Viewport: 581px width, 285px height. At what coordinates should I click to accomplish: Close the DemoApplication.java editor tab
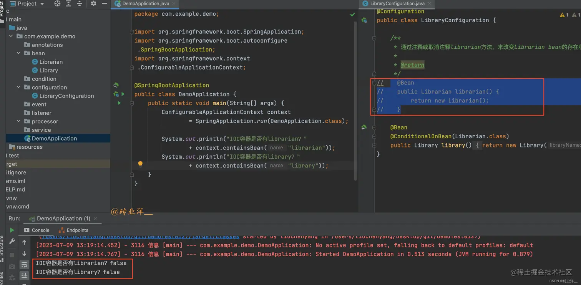pyautogui.click(x=174, y=3)
